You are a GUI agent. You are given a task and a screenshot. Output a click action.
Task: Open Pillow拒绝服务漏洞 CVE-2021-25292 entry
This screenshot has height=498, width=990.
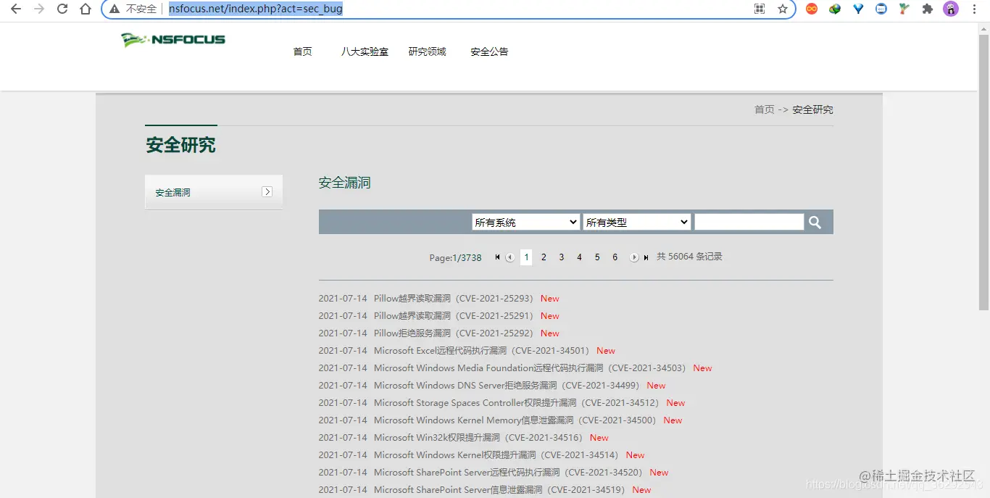coord(456,333)
